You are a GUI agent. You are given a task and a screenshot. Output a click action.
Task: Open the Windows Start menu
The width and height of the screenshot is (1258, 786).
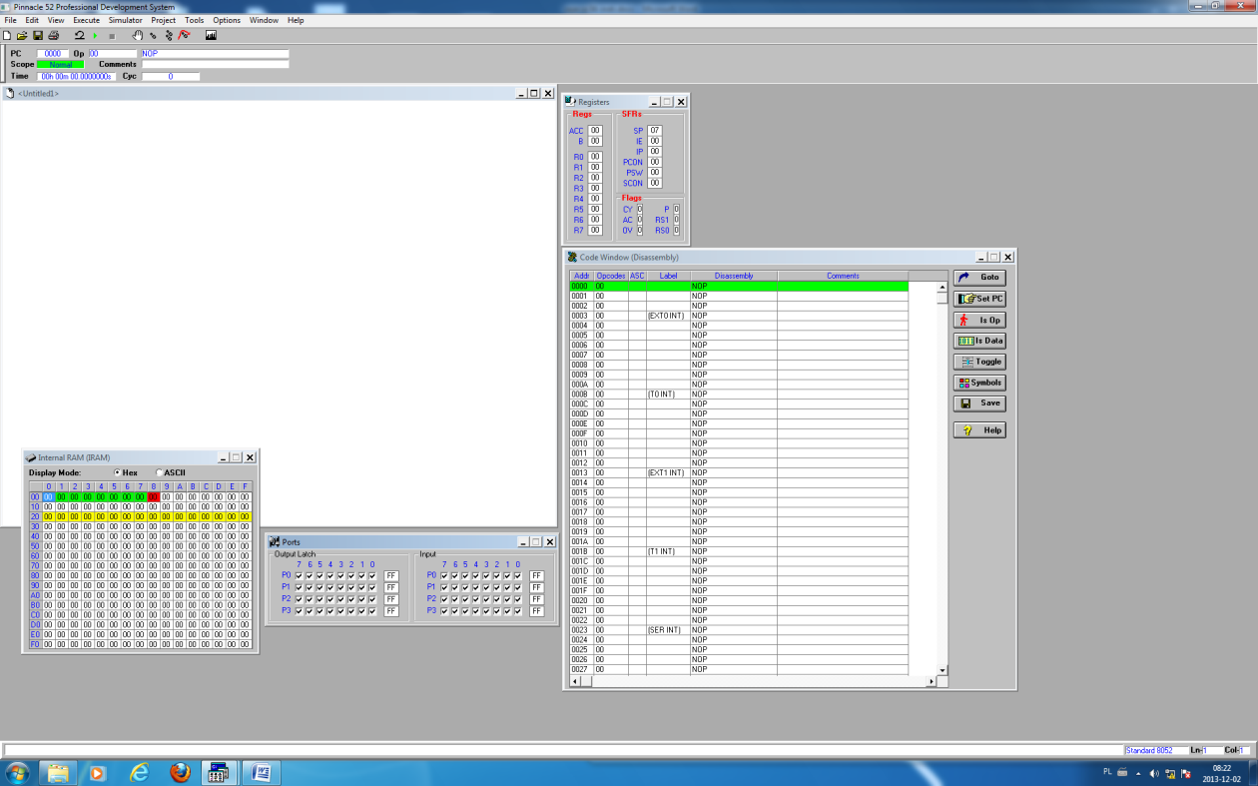tap(17, 773)
